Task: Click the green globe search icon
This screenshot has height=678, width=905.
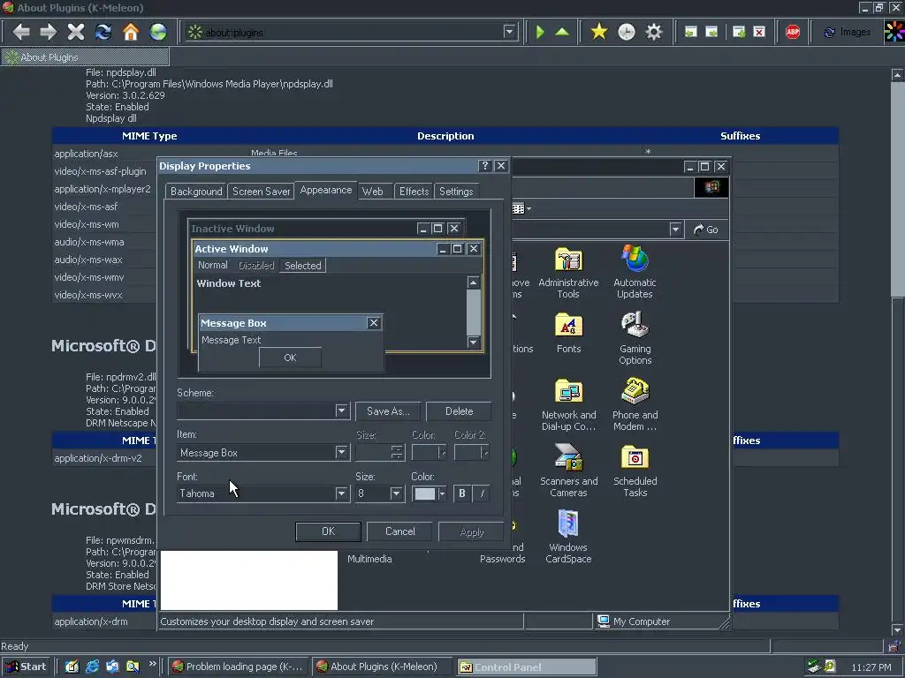Action: pyautogui.click(x=158, y=32)
